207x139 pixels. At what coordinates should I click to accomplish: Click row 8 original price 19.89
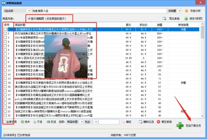[128, 58]
